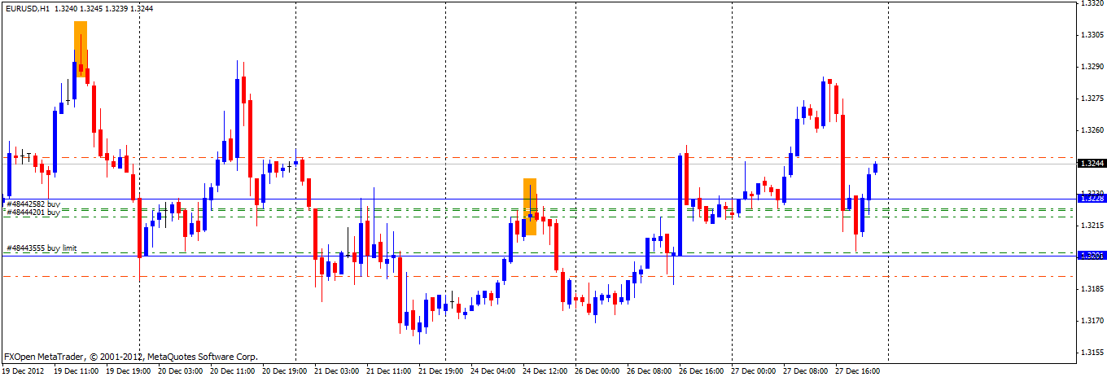Click the 21 Dec 19:00 time label
The image size is (1107, 377).
441,370
